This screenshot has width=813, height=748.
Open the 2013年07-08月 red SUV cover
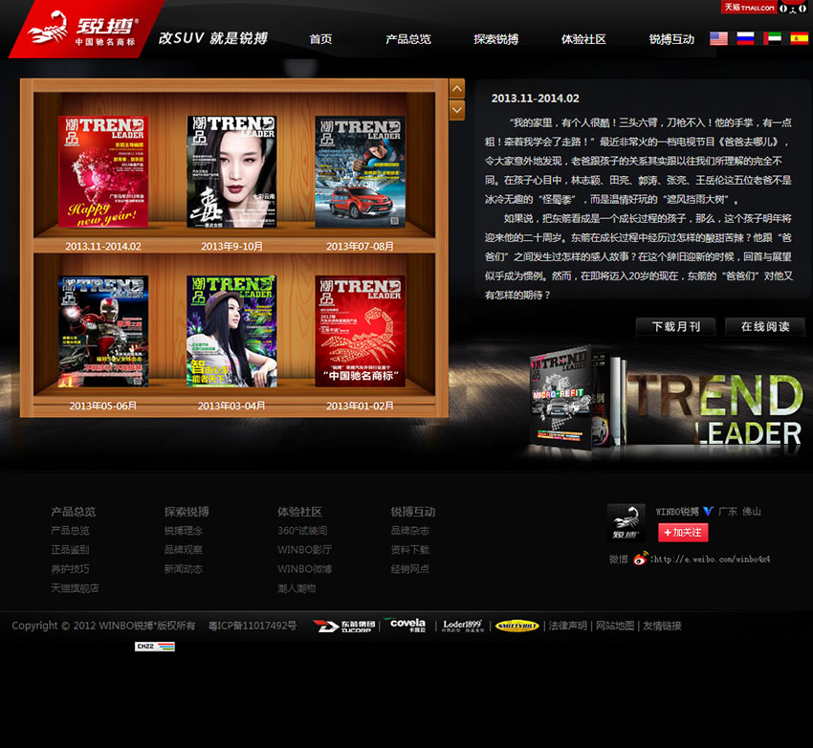tap(360, 171)
